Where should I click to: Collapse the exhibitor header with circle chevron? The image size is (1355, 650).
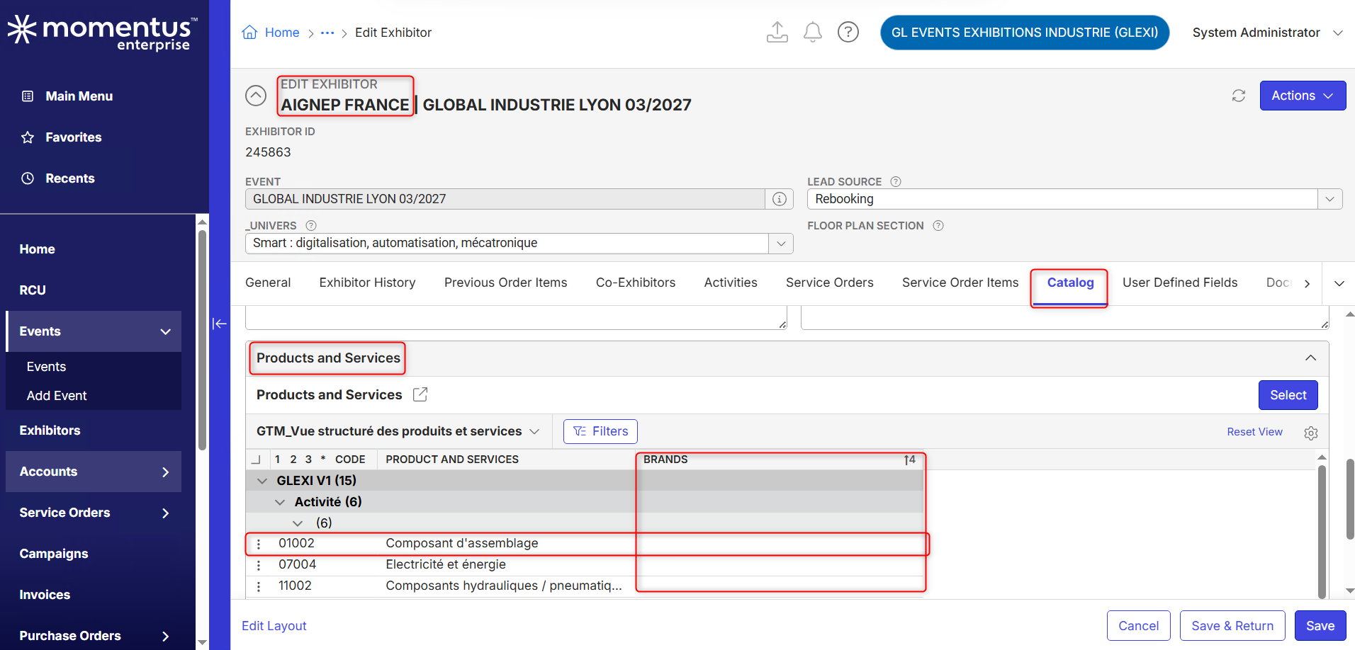click(256, 96)
